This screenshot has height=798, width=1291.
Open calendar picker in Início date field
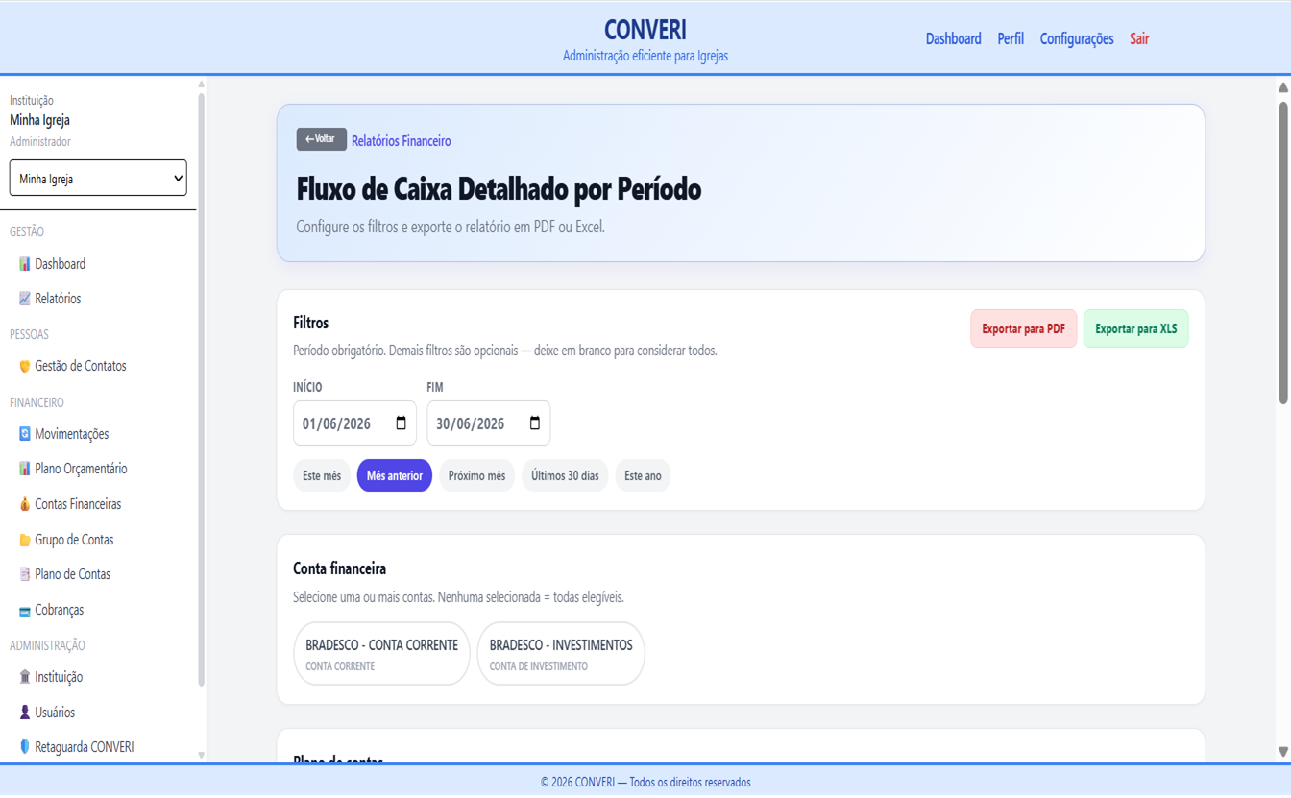point(401,423)
